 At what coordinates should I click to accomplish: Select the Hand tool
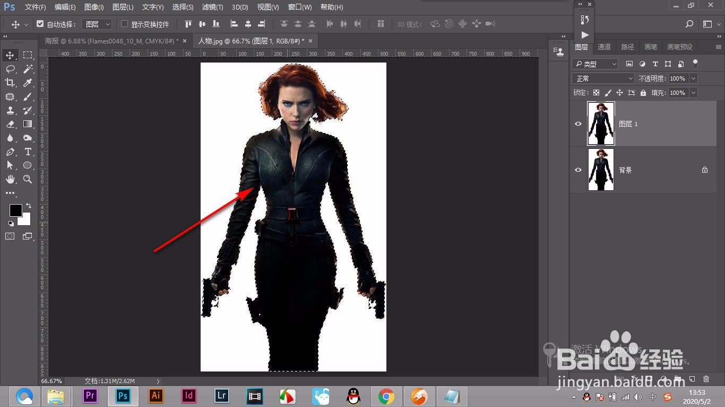(x=10, y=180)
